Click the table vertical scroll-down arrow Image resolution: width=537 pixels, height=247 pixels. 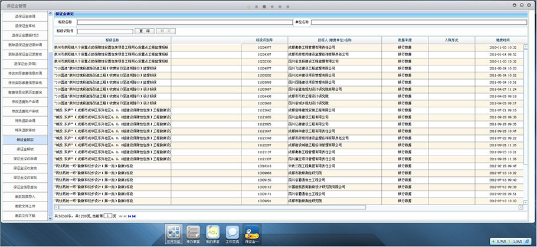point(525,202)
